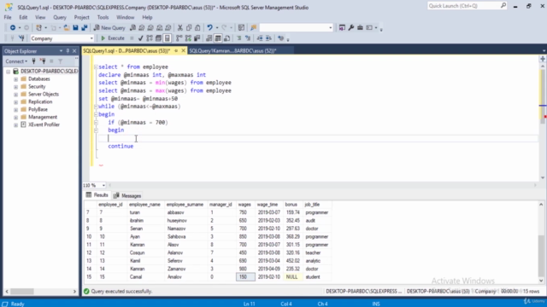Click the Database Engine Query icon

pos(133,27)
